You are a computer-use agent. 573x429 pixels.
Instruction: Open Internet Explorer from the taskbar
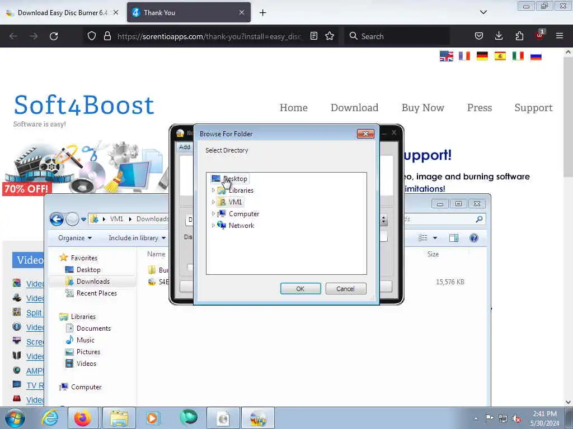[x=50, y=418]
